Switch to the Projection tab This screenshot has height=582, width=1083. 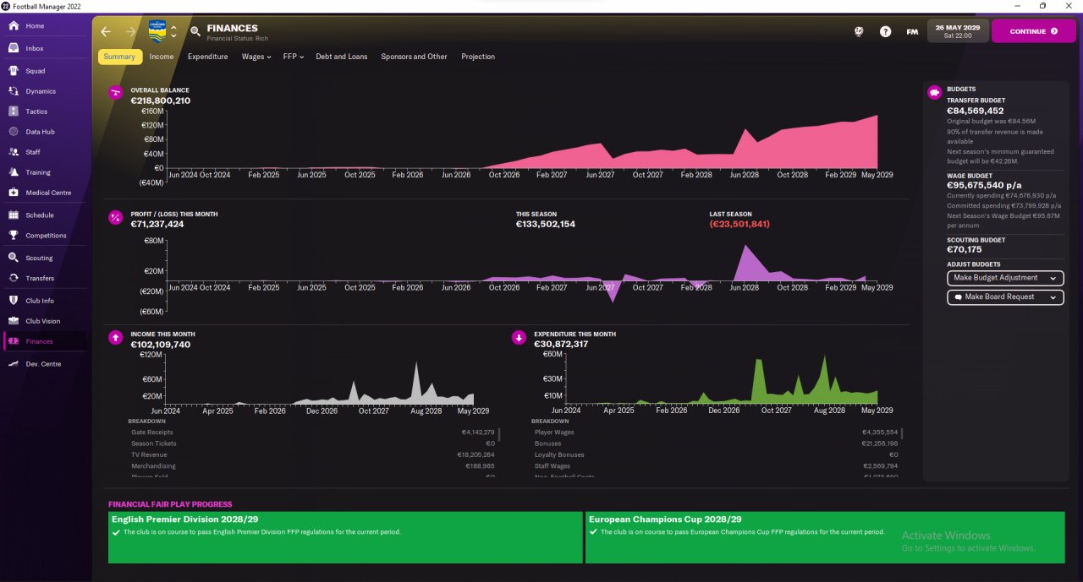point(478,57)
